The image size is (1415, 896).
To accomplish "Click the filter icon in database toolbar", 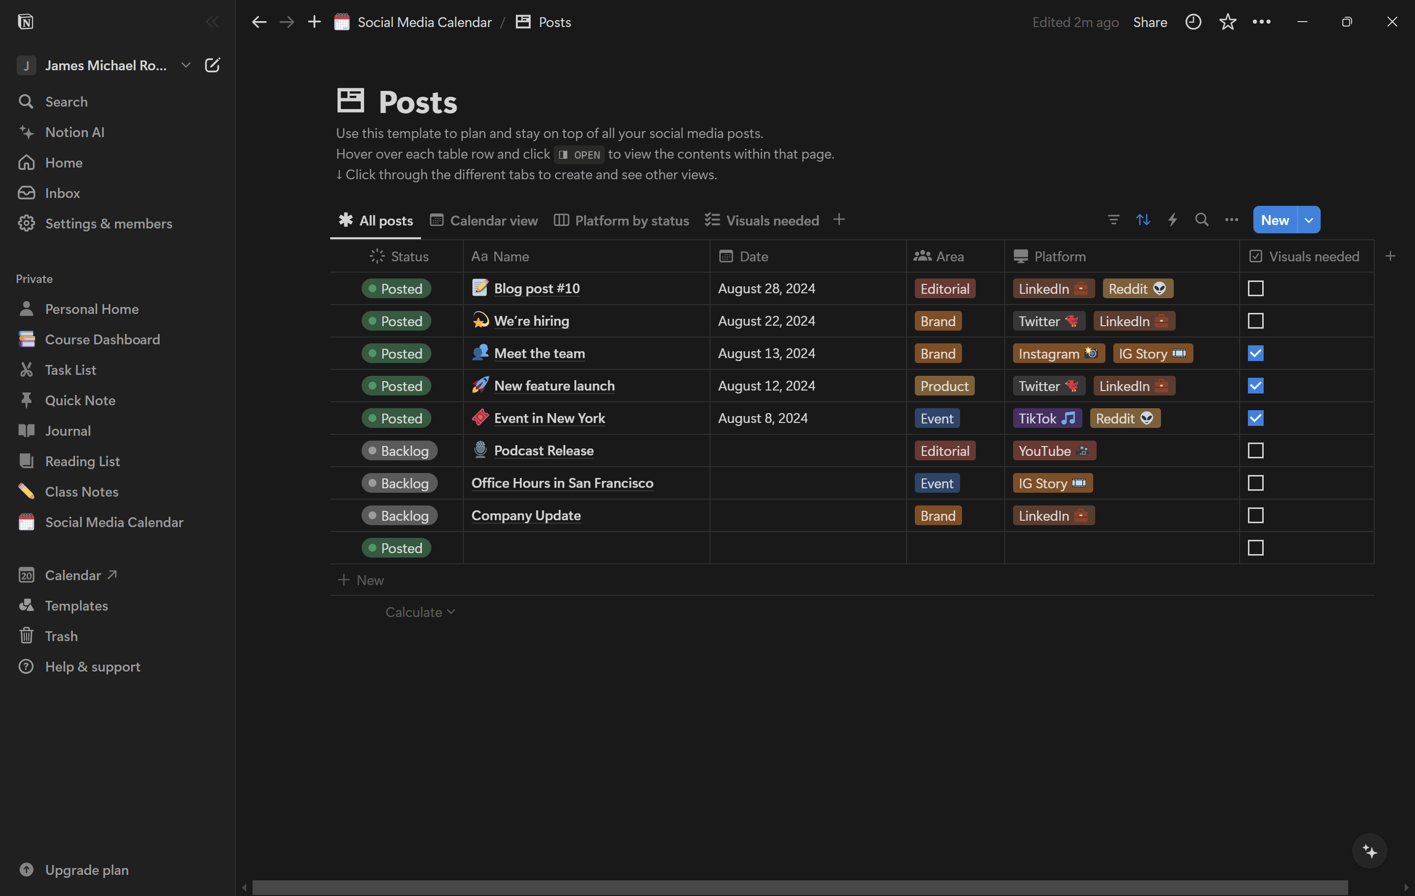I will point(1113,220).
